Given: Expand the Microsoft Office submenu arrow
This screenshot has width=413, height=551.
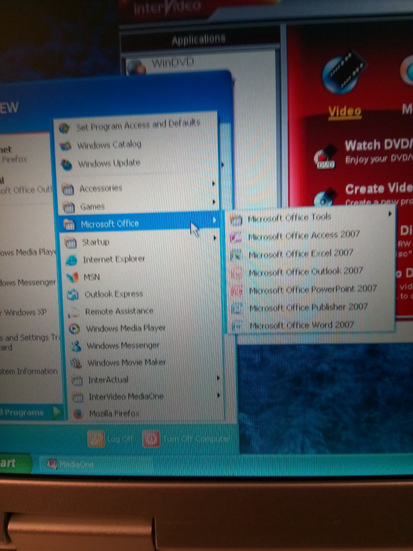Looking at the screenshot, I should [x=214, y=220].
